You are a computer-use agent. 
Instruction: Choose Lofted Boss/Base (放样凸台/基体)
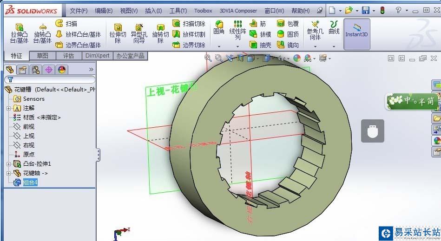tap(78, 34)
